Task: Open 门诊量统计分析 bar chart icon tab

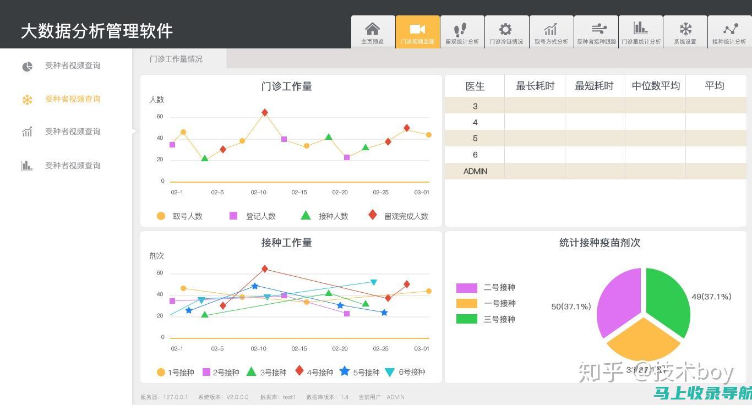Action: tap(641, 32)
